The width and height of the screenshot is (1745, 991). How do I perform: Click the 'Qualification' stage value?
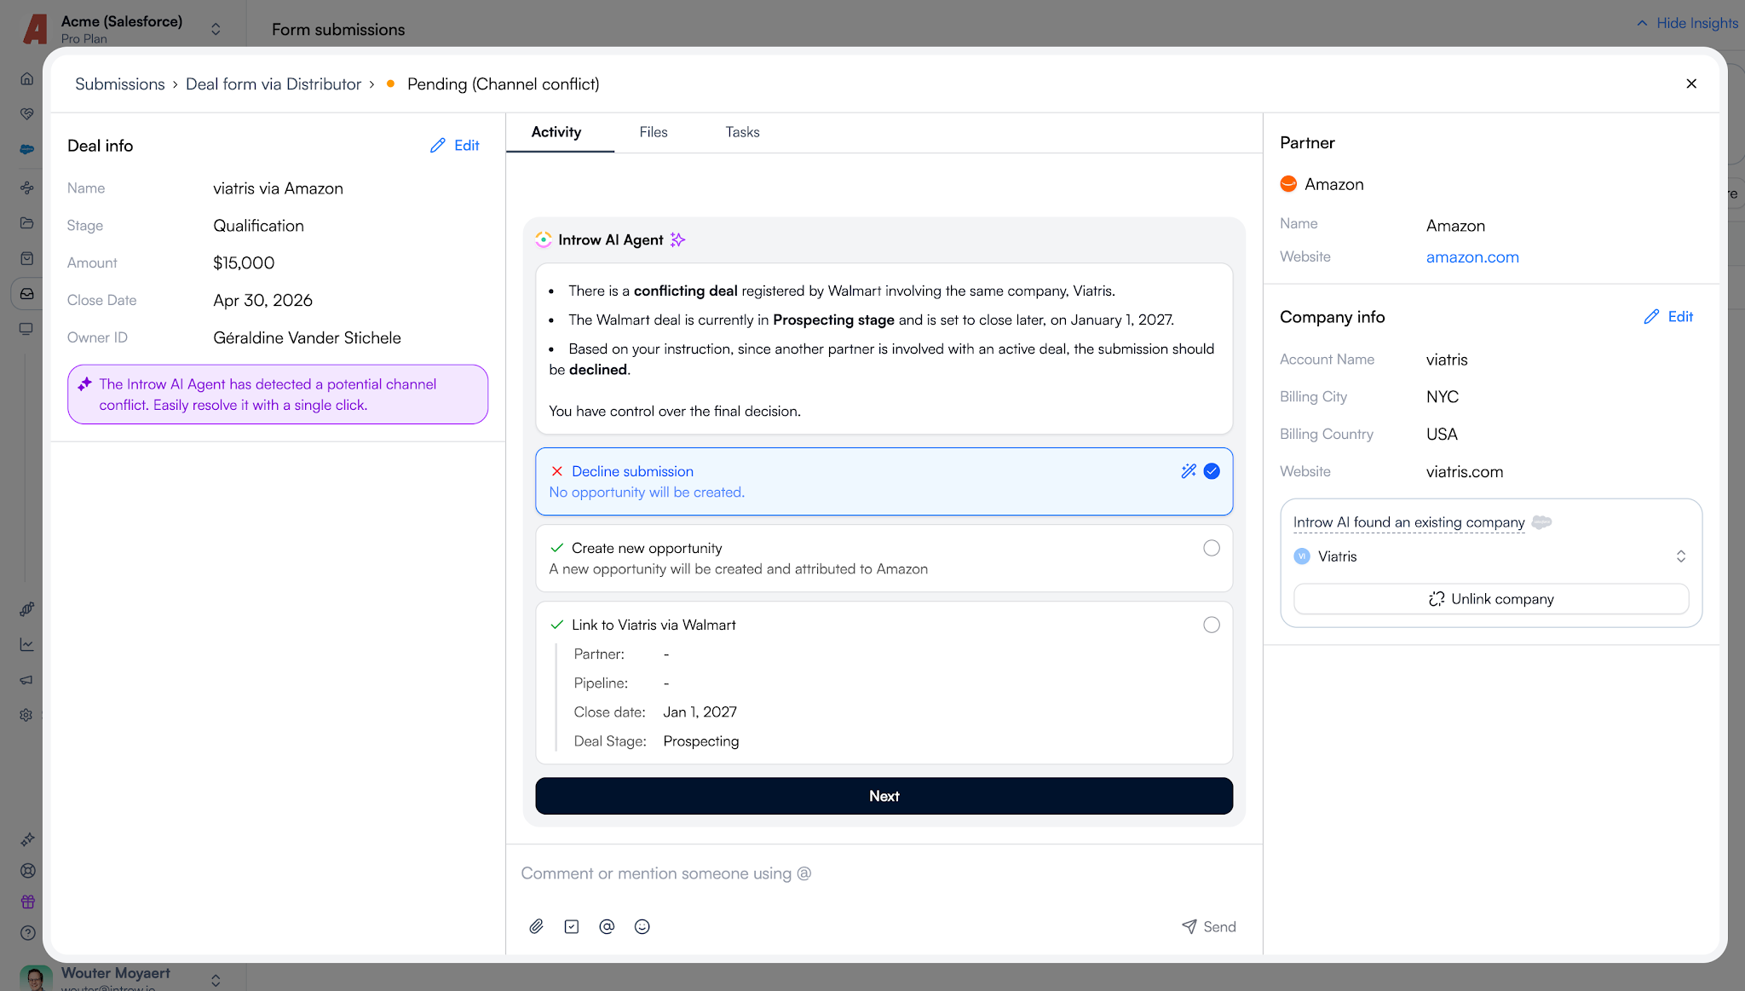click(x=258, y=226)
